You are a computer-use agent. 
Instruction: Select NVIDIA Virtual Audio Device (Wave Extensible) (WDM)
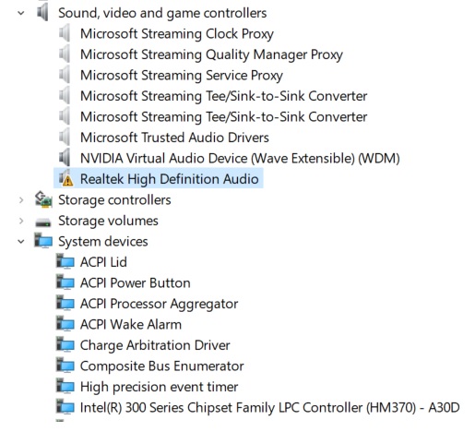click(240, 159)
